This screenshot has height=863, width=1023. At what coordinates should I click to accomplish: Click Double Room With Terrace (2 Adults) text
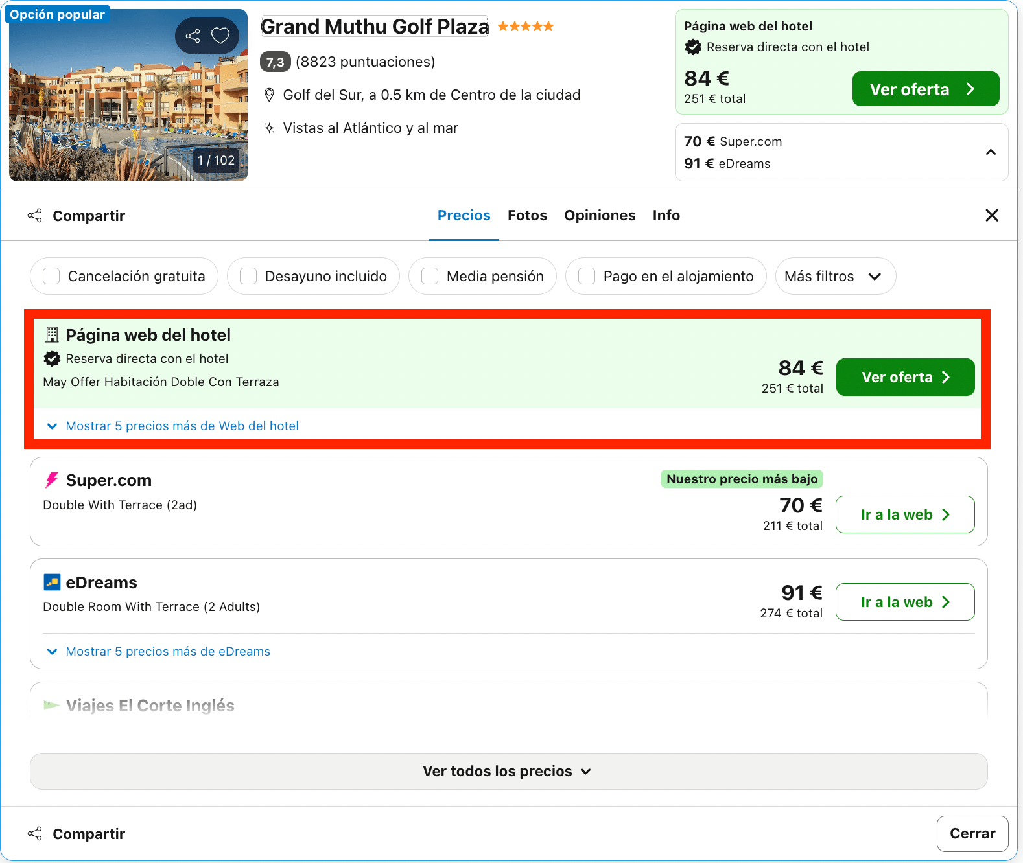(152, 606)
